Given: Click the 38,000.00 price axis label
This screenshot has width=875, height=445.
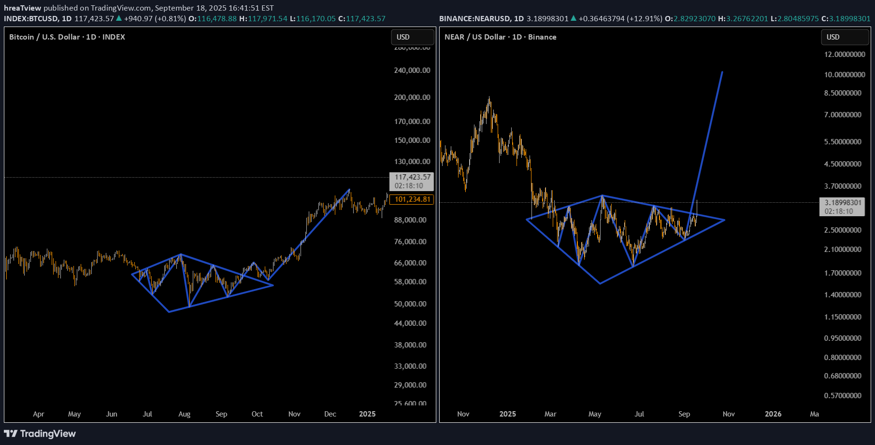Looking at the screenshot, I should [x=410, y=345].
